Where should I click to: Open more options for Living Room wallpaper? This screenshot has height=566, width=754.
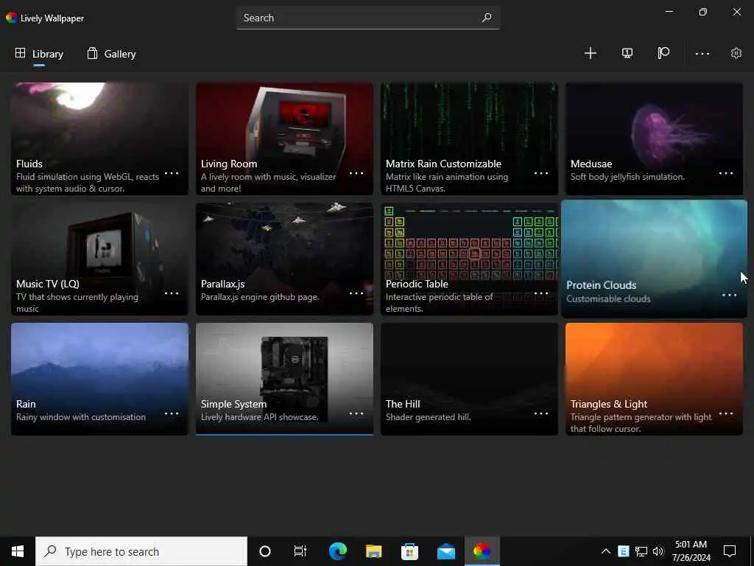[x=356, y=173]
